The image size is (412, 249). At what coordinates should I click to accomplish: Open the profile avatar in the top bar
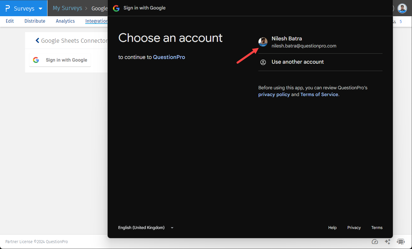[402, 8]
